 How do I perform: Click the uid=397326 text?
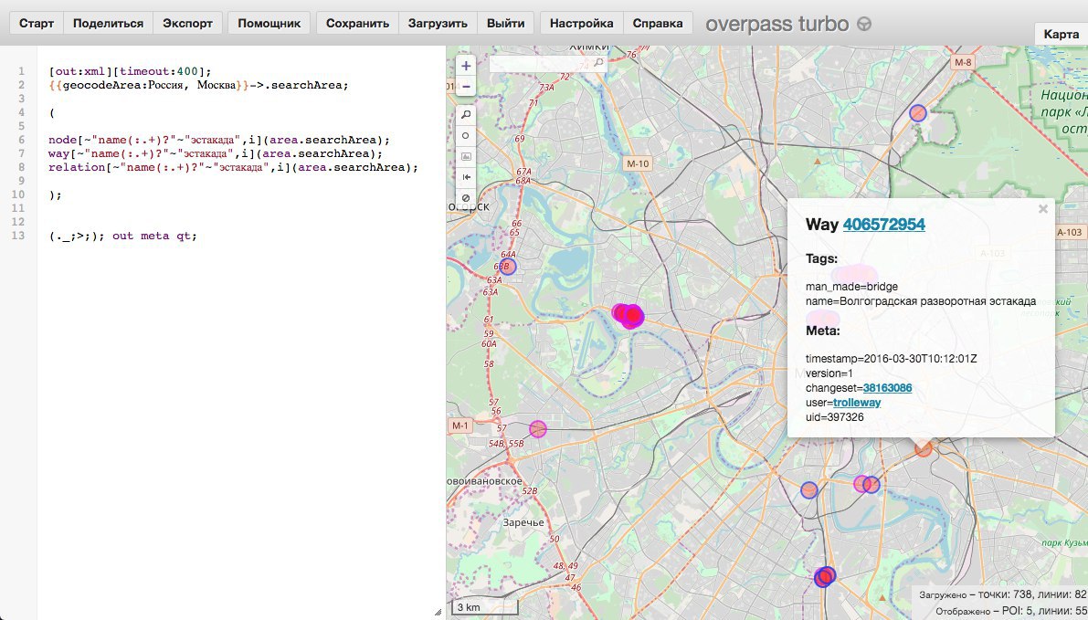[x=835, y=416]
